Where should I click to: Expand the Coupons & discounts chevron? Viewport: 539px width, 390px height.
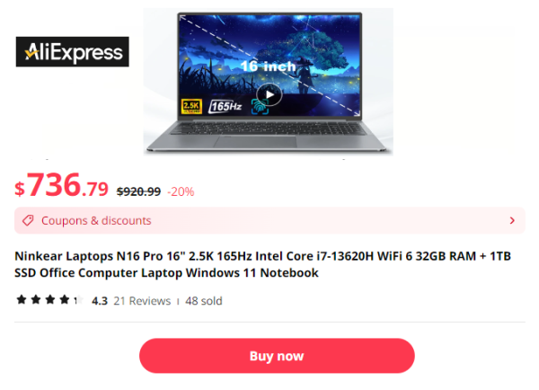click(512, 220)
